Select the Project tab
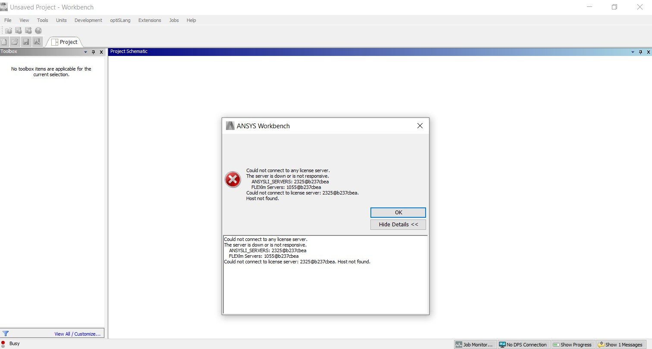Screen dimensions: 652x349 65,42
